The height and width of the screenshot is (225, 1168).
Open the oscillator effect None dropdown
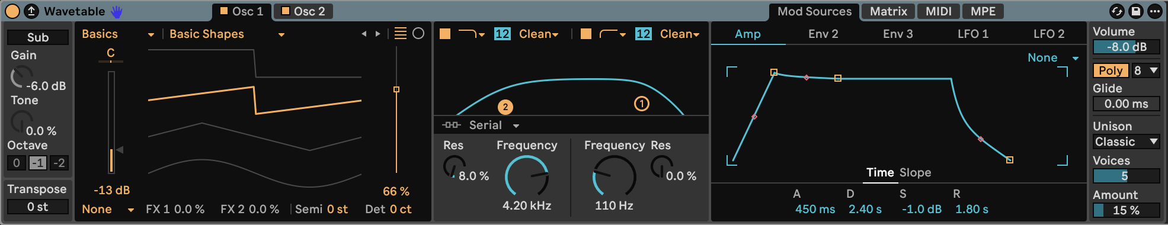tap(108, 209)
